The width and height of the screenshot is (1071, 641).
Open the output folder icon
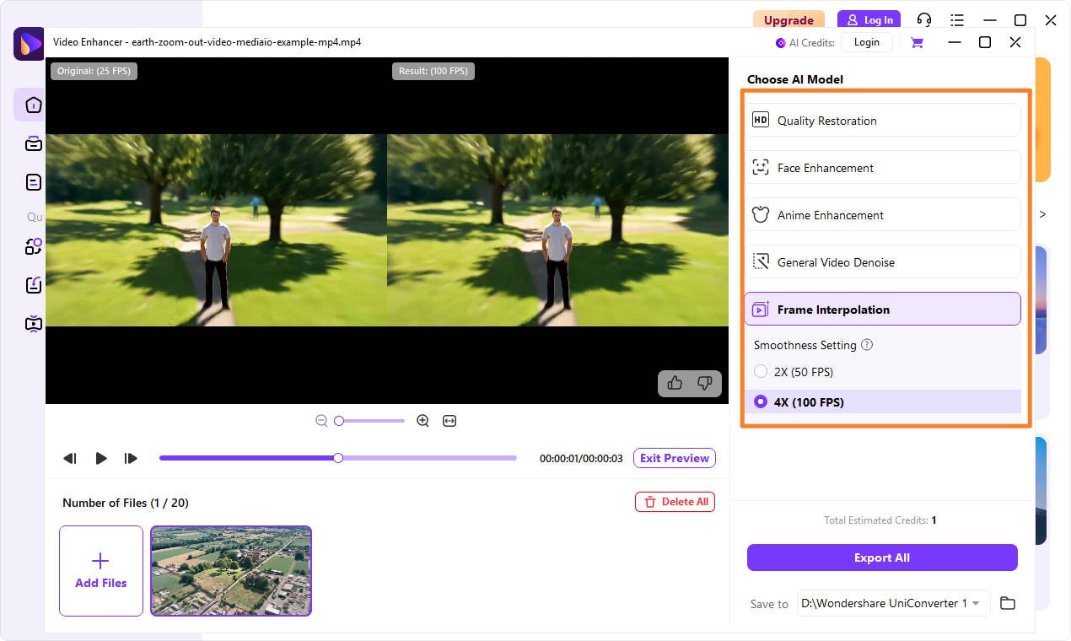pyautogui.click(x=1007, y=603)
